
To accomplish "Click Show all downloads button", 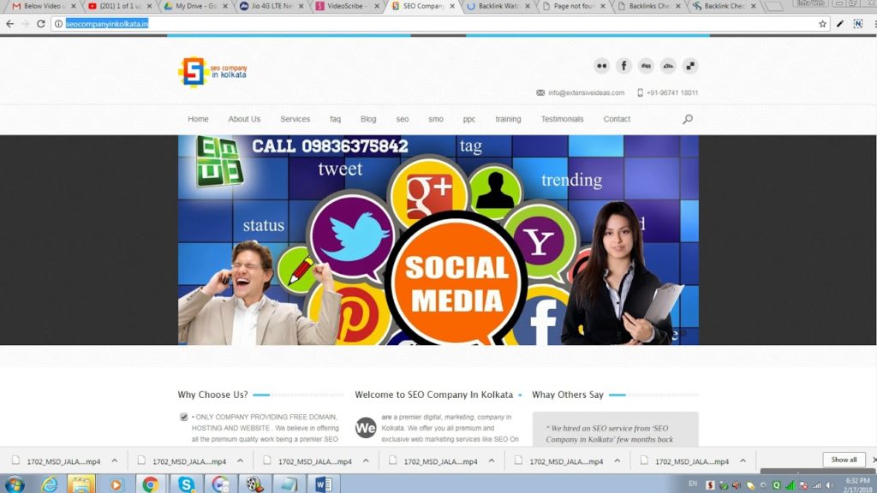I will [x=844, y=460].
